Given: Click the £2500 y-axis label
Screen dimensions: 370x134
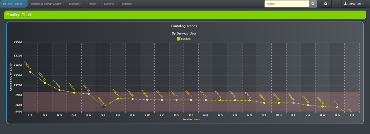Looking at the screenshot, I should click(x=18, y=43).
